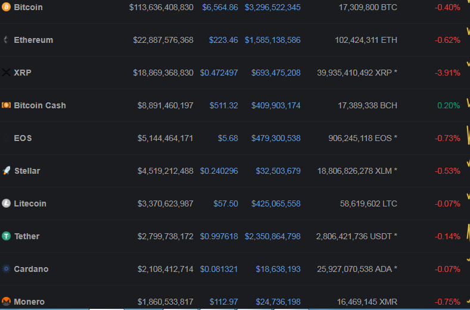Click Tether price $0.997618
The width and height of the screenshot is (470, 310).
[x=219, y=236]
